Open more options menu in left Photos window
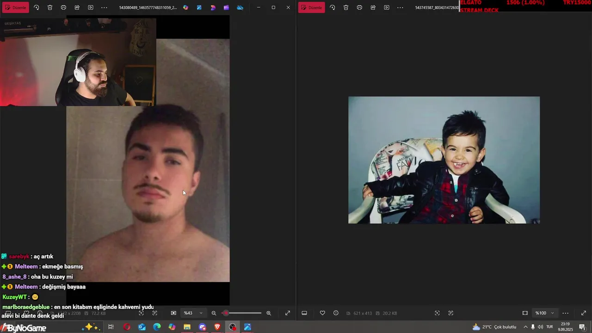The image size is (592, 333). (x=104, y=7)
